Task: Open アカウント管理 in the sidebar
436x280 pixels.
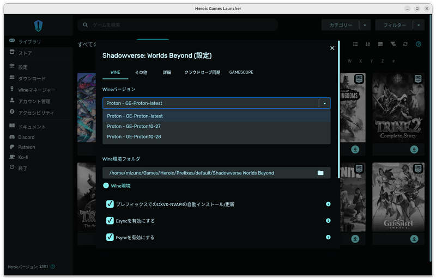Action: 38,101
